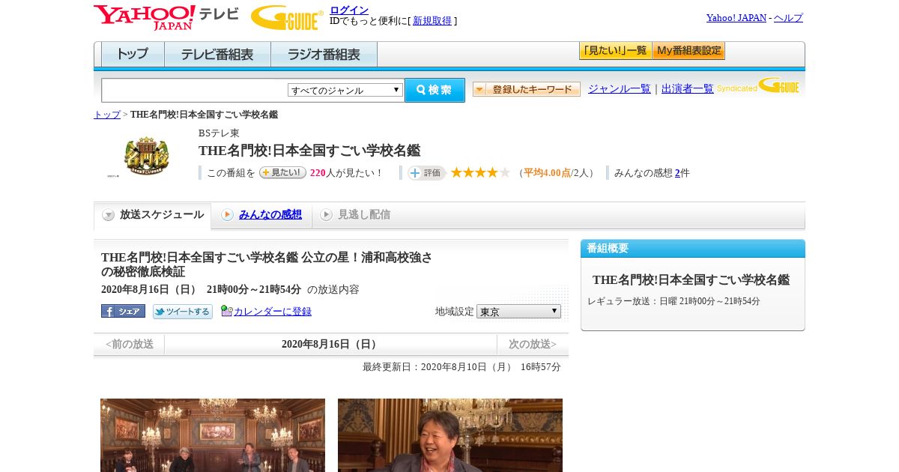The height and width of the screenshot is (472, 899).
Task: Click the 番組概要 panel header
Action: pos(692,248)
